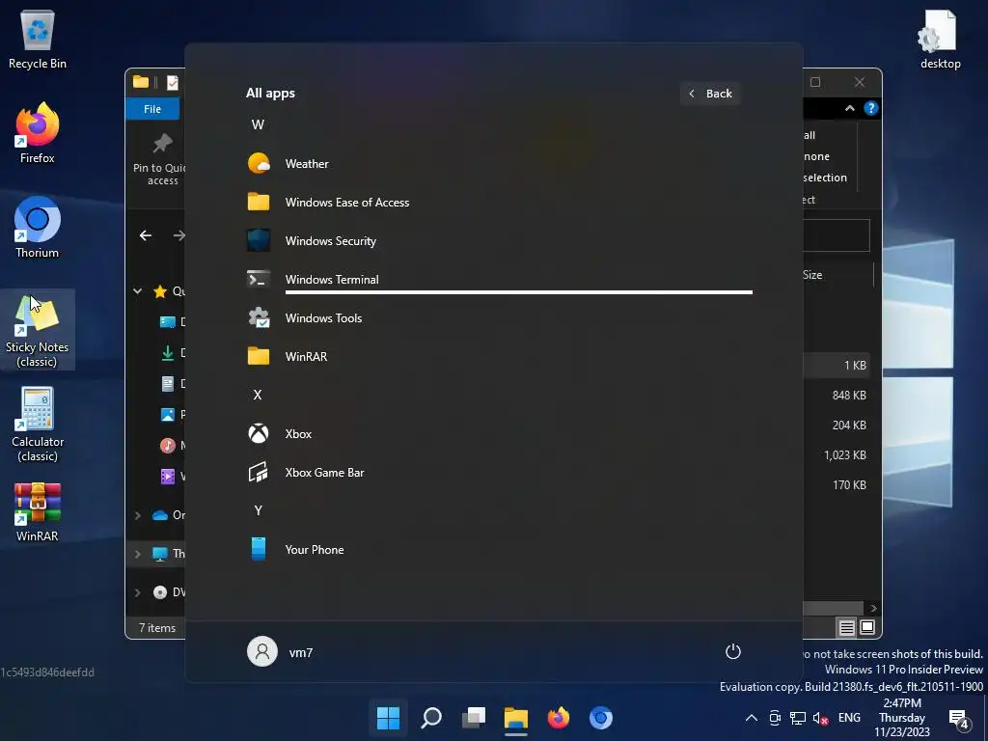This screenshot has width=988, height=741.
Task: Open Windows Tools entry
Action: click(498, 317)
